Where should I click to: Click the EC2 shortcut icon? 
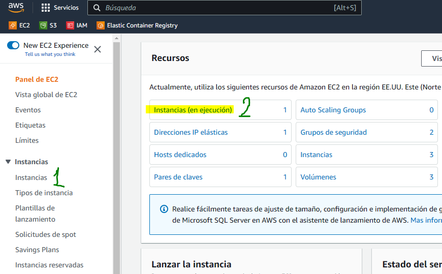coord(13,25)
